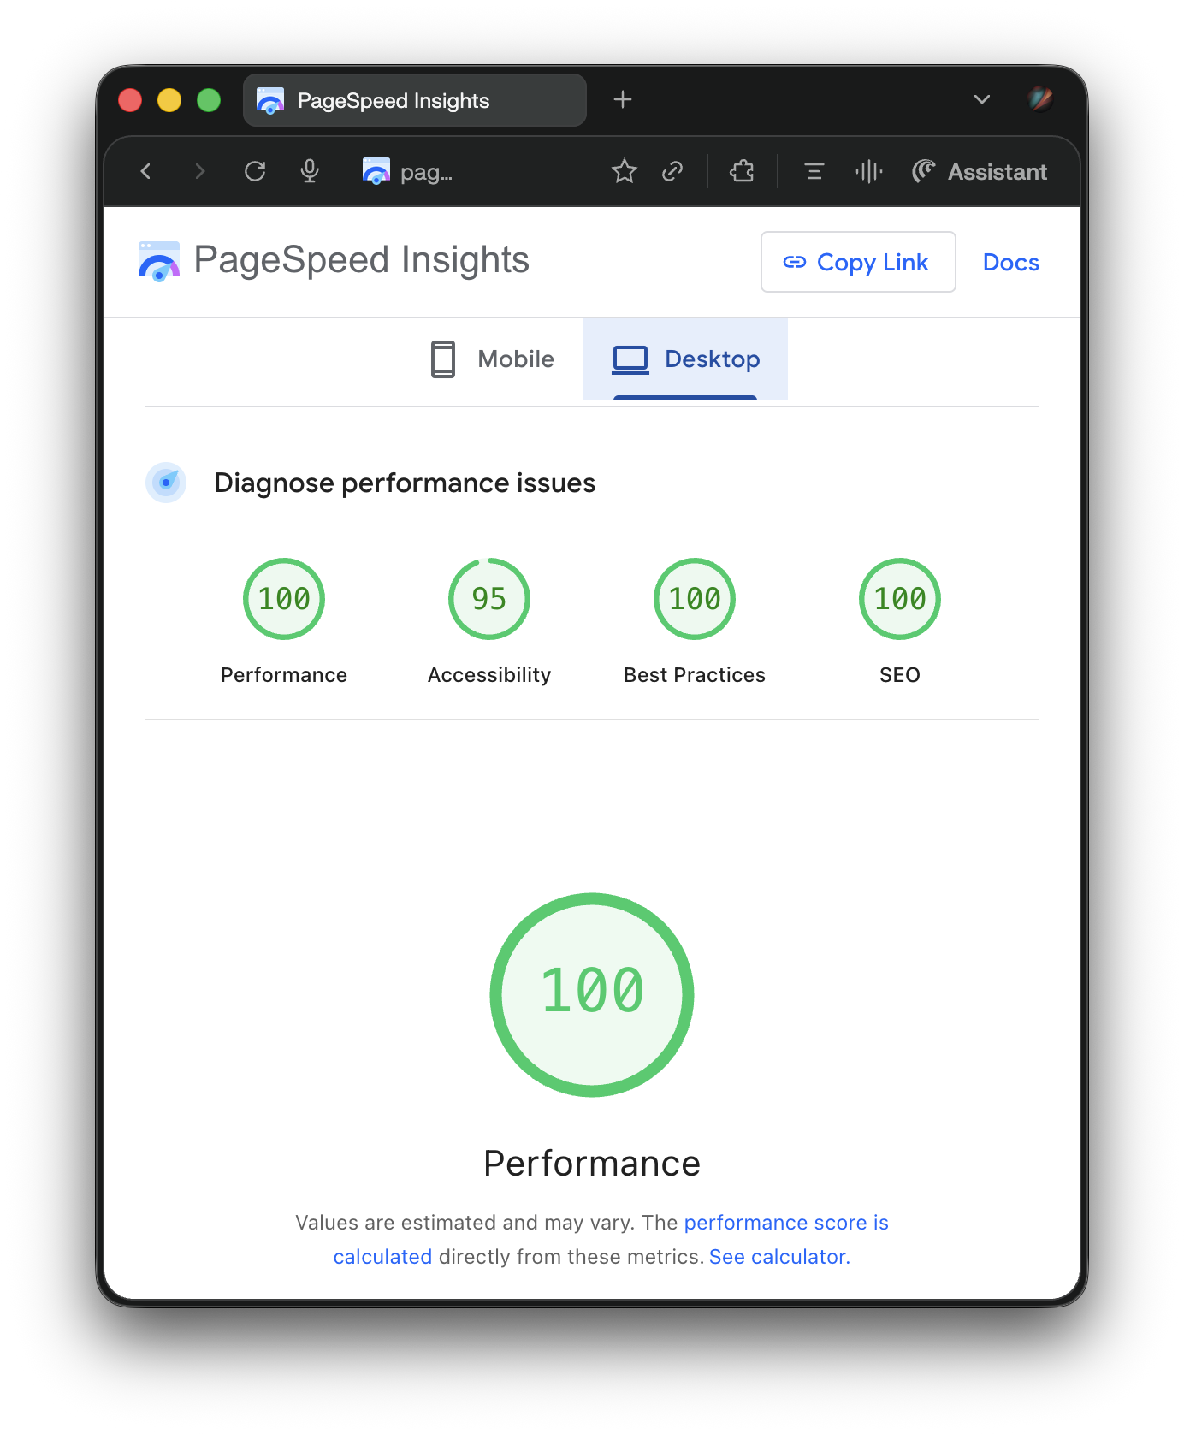Minimize the window with the yellow button
The image size is (1184, 1434).
pyautogui.click(x=169, y=100)
